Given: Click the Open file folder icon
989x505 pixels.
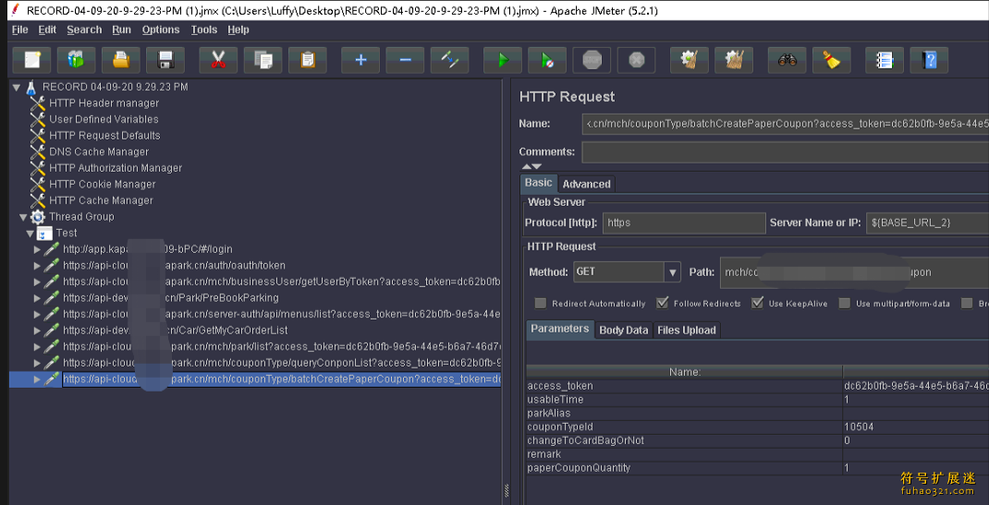Looking at the screenshot, I should (x=120, y=60).
